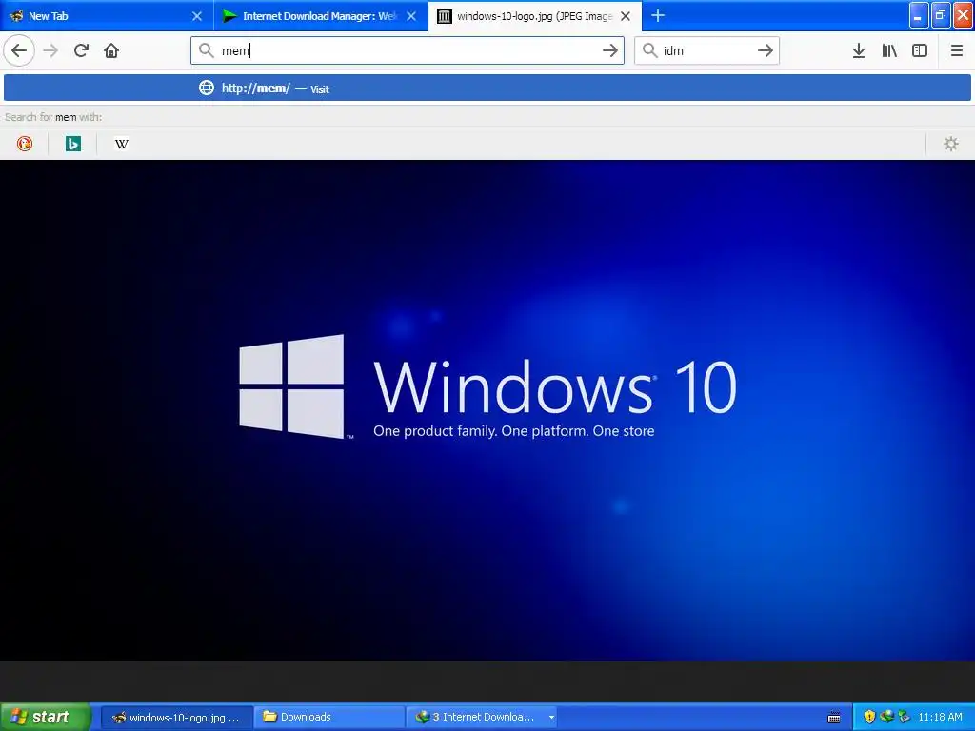Click the keyboard icon in taskbar
Screen dimensions: 975x731
tap(834, 718)
